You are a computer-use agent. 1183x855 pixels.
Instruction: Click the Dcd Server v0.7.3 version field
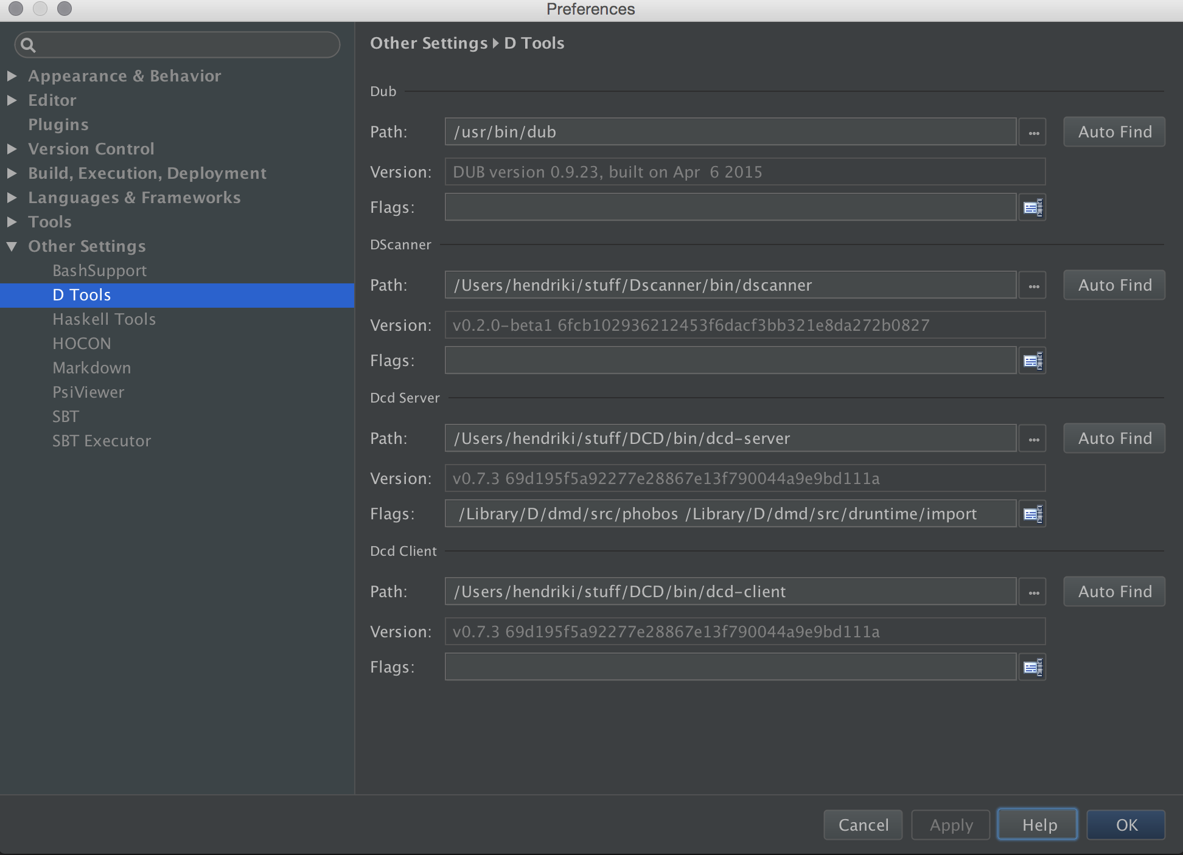745,479
